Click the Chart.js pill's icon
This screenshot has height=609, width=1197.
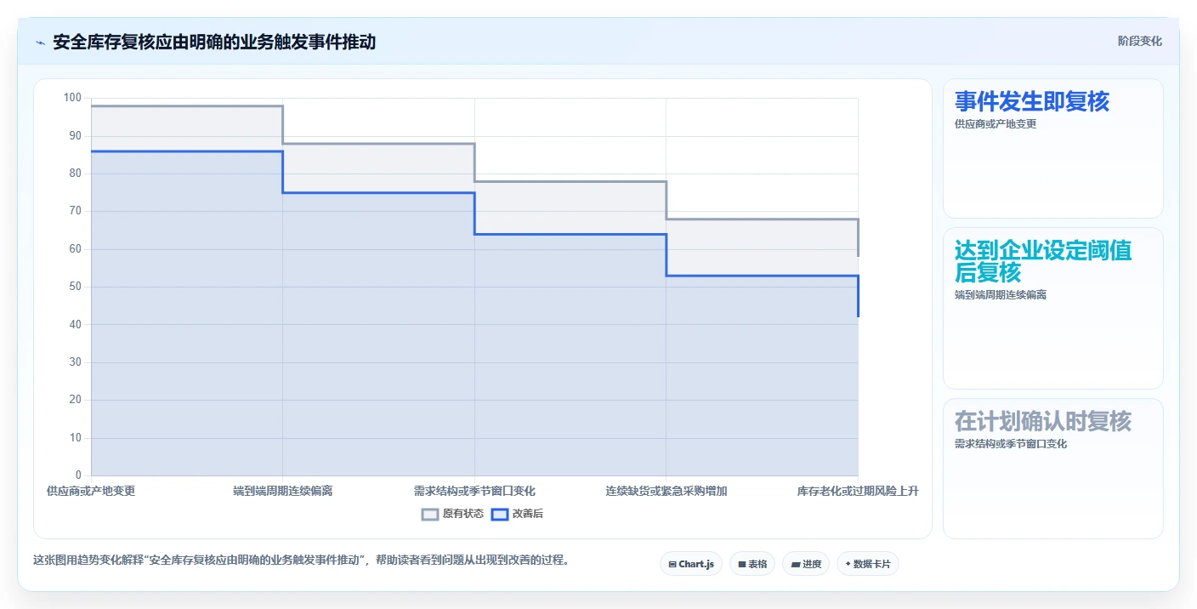click(x=672, y=564)
